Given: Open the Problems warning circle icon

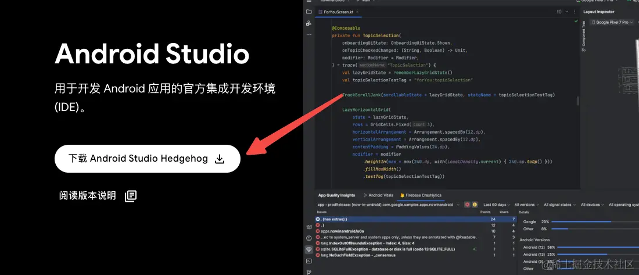Looking at the screenshot, I should click(x=309, y=238).
